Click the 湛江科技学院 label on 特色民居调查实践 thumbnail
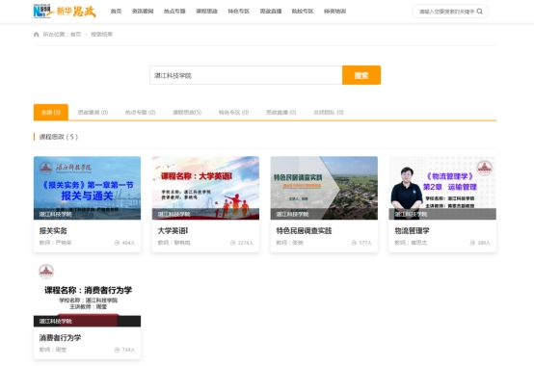The width and height of the screenshot is (534, 366). click(292, 214)
